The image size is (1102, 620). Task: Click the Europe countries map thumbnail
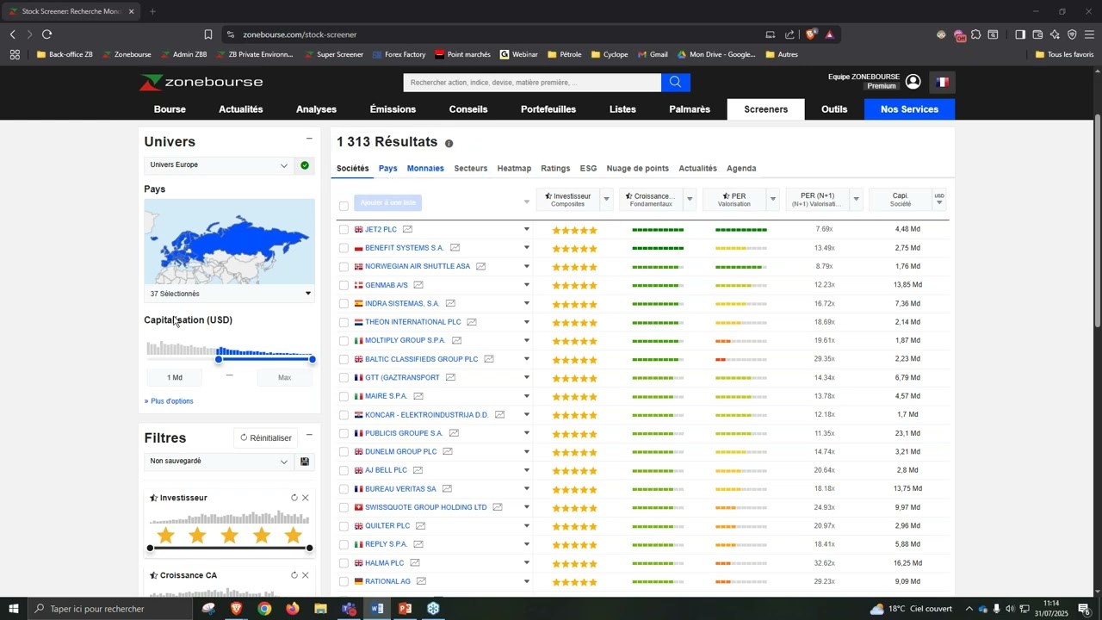pos(229,242)
